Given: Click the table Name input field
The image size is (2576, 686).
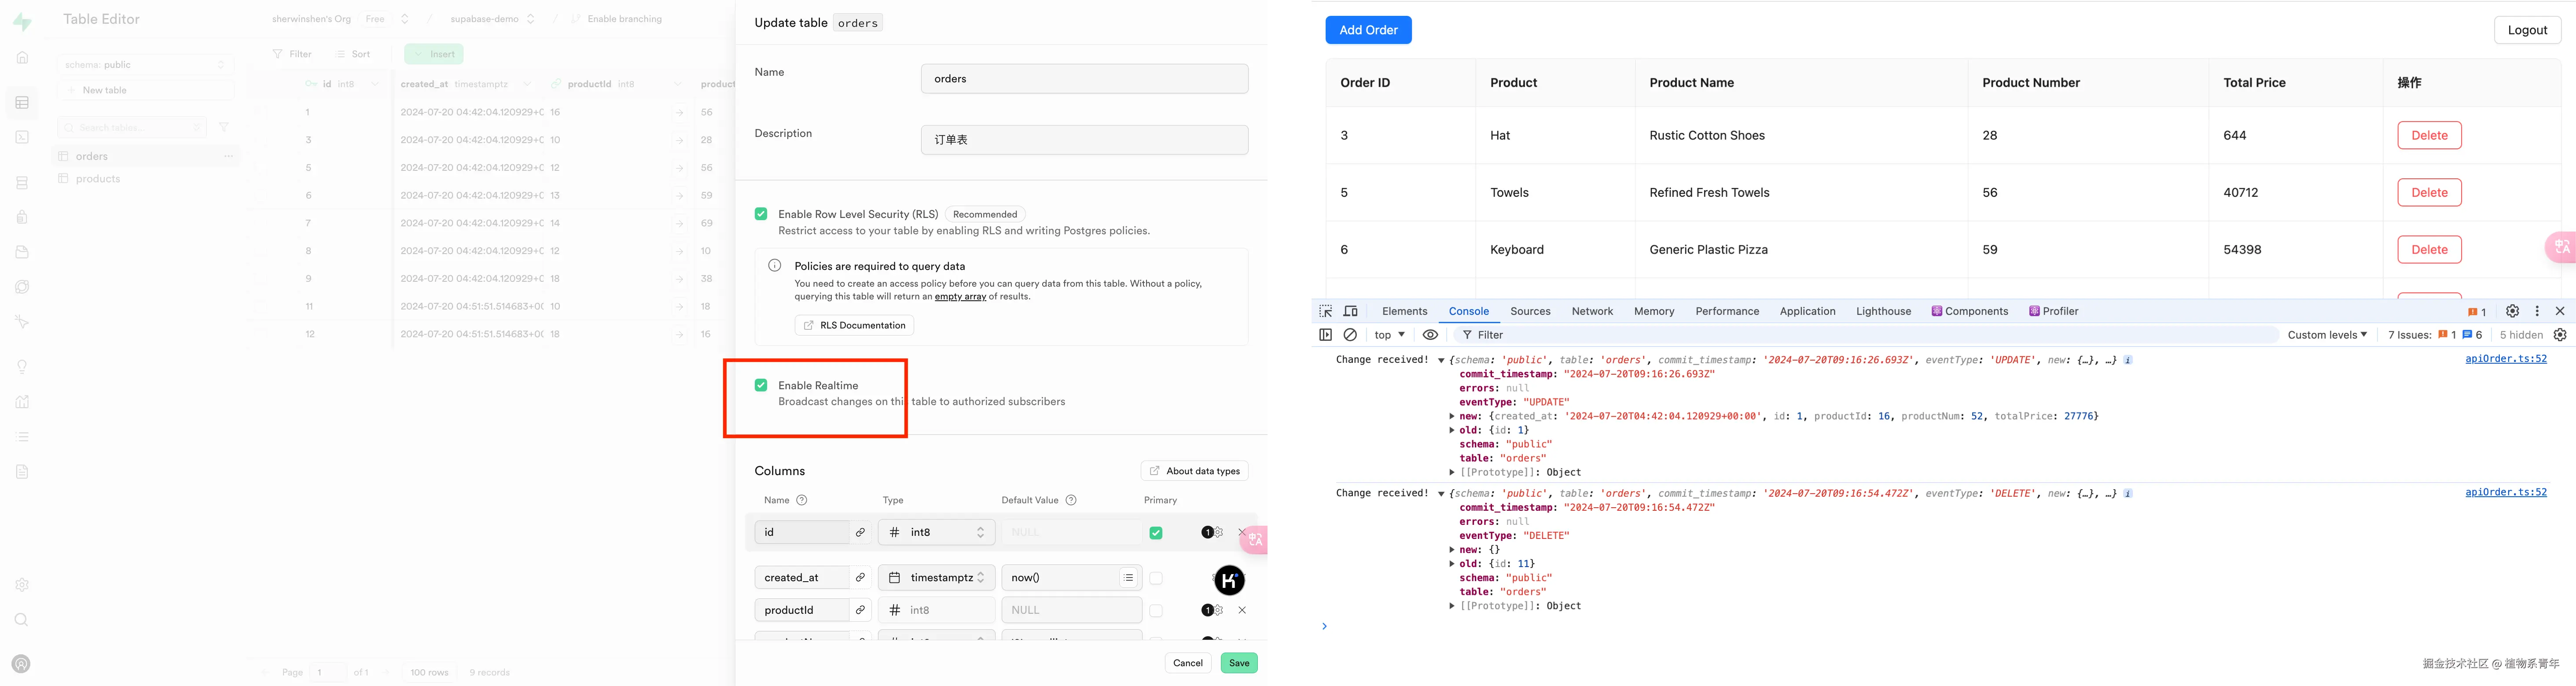Looking at the screenshot, I should click(x=1084, y=79).
